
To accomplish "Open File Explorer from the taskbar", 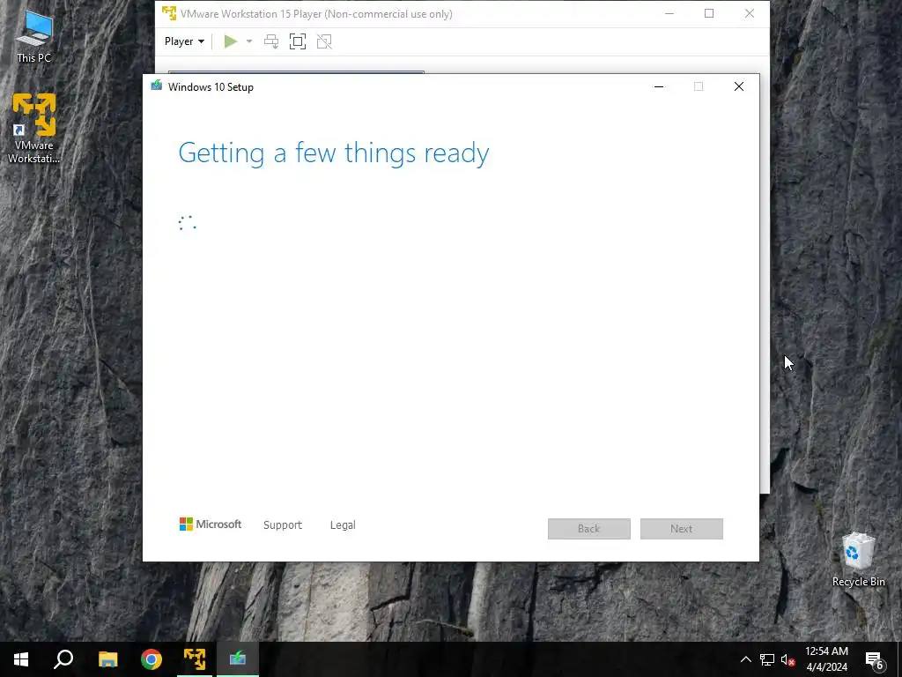I will 107,659.
